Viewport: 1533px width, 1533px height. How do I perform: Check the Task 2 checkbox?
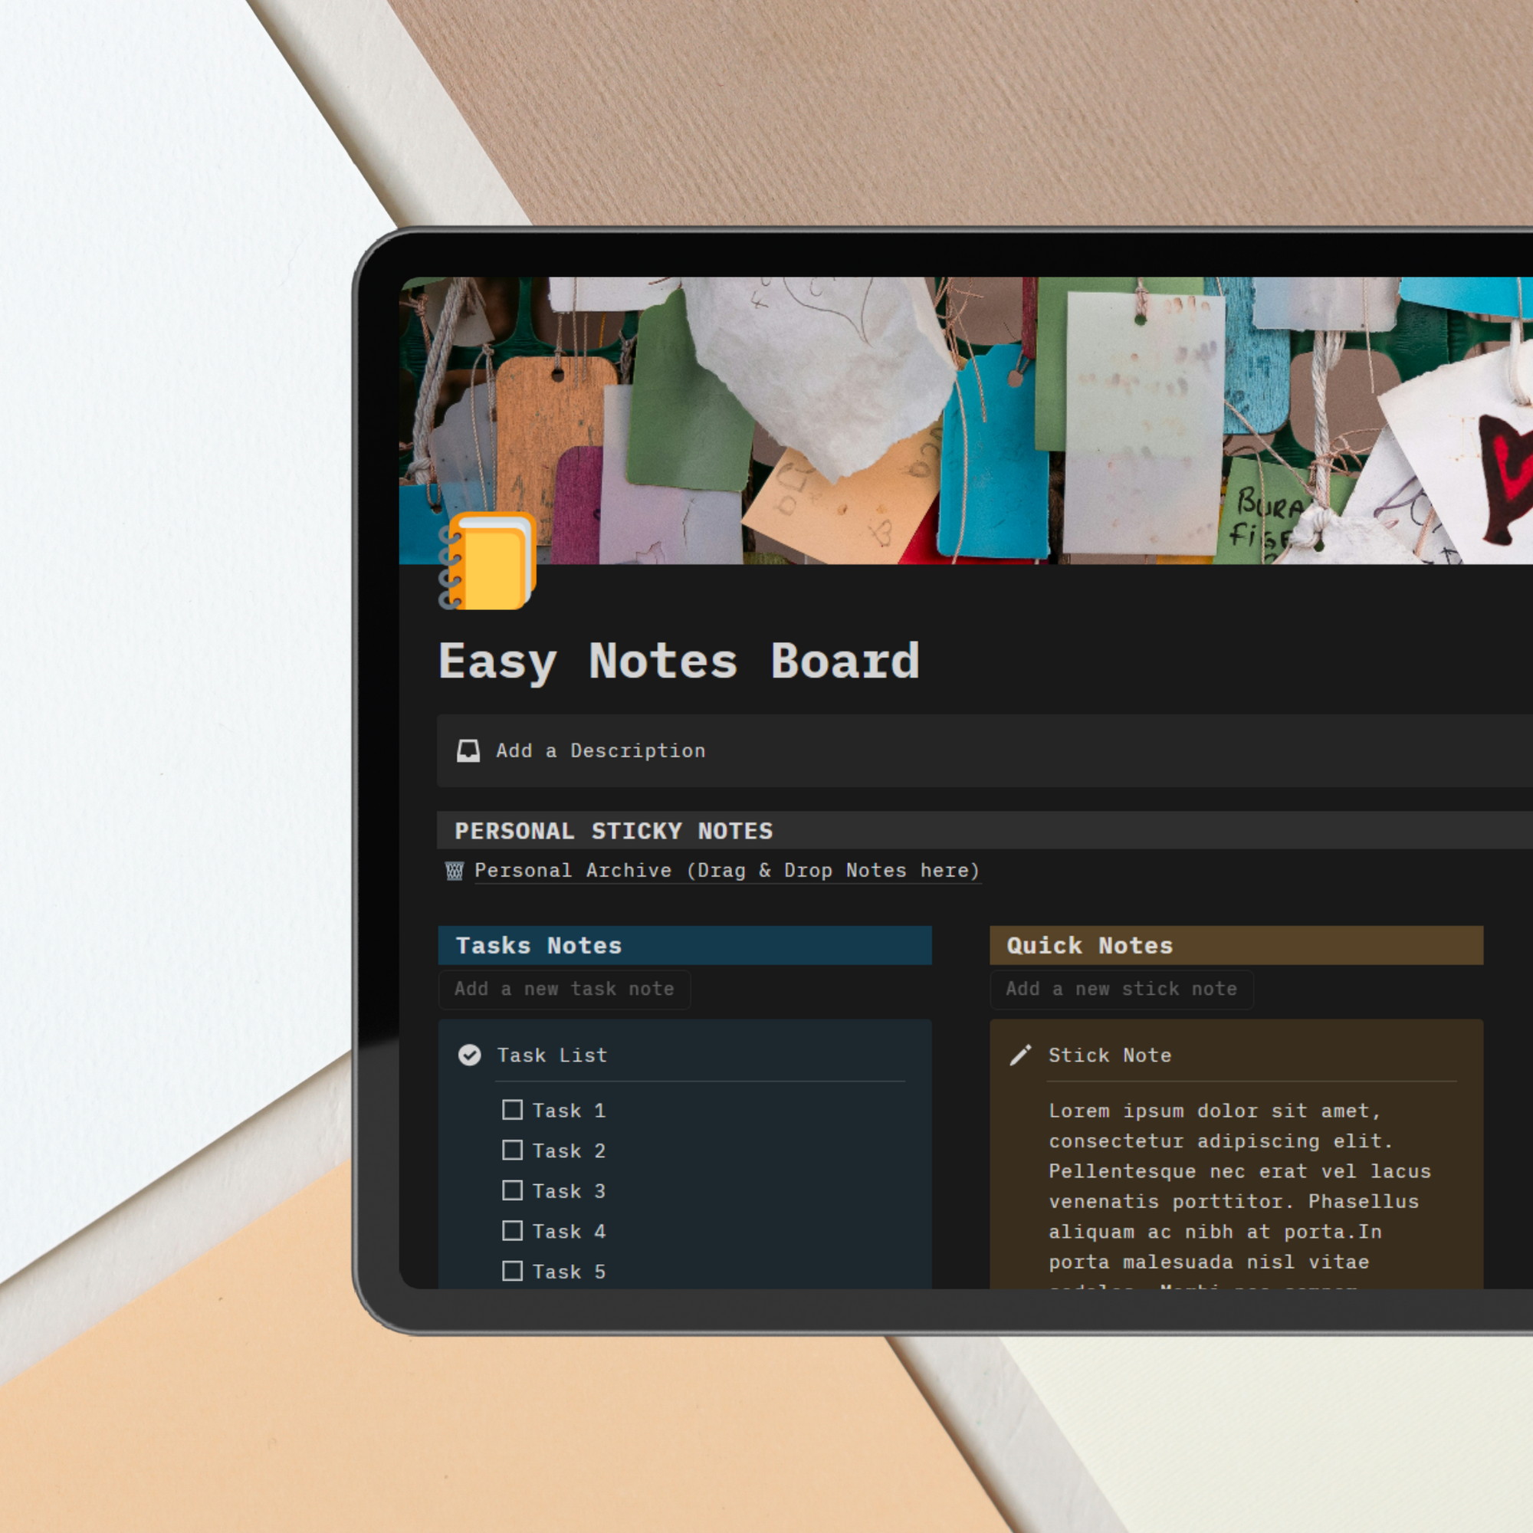click(x=513, y=1151)
